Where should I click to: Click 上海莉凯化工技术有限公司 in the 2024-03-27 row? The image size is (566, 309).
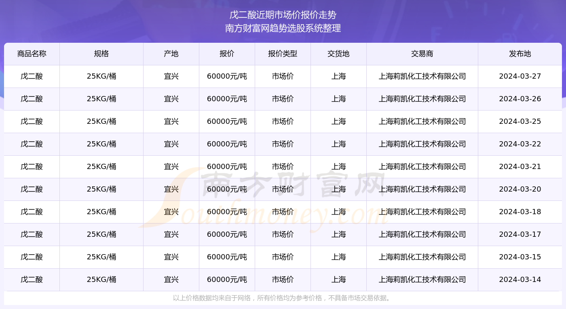(x=422, y=76)
